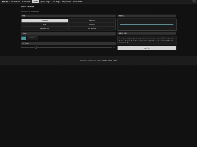Click the Divider Generator heading
This screenshot has width=197, height=147.
(x=27, y=7)
